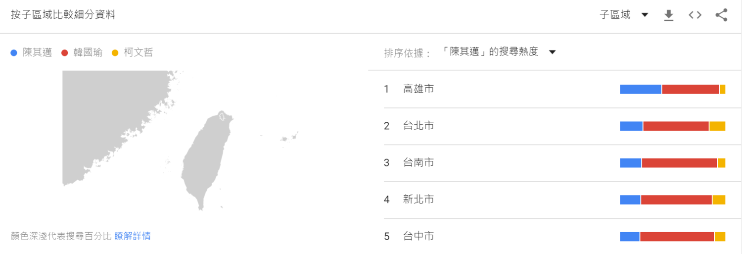The width and height of the screenshot is (742, 254).
Task: Open the 子區域 dropdown
Action: click(624, 15)
